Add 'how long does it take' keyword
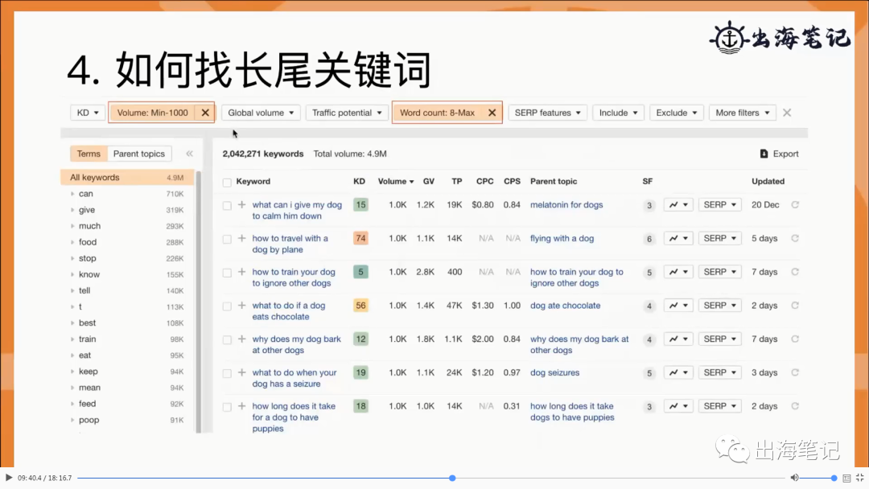 (x=241, y=406)
